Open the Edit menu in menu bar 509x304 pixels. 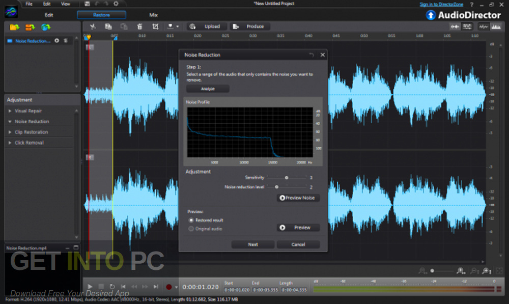[47, 4]
